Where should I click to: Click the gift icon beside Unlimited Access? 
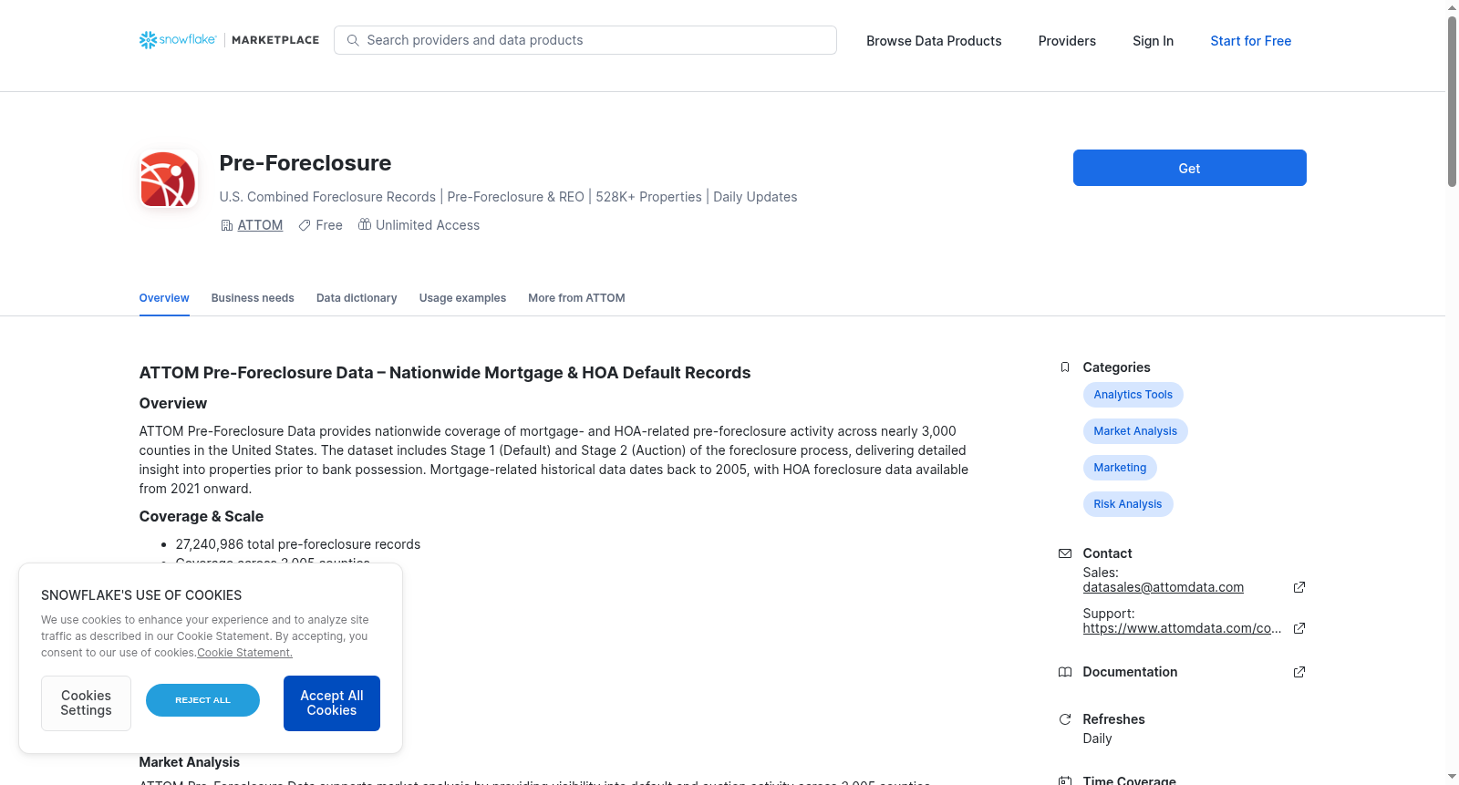coord(365,224)
